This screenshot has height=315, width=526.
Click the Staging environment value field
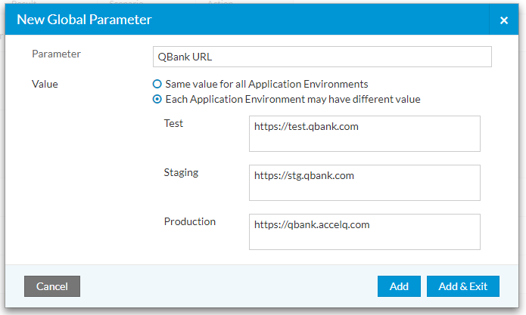pos(364,183)
